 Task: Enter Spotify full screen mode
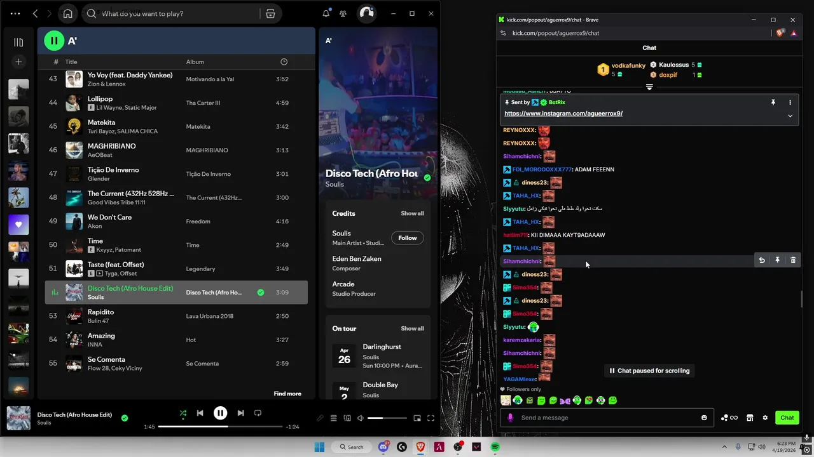tap(431, 418)
